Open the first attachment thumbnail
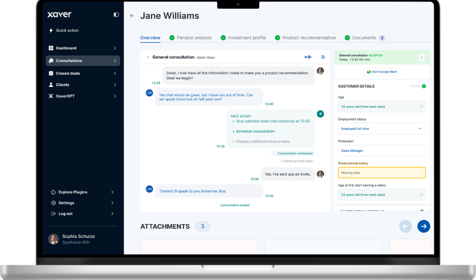Screen dimensions: 476x280 tap(199, 247)
